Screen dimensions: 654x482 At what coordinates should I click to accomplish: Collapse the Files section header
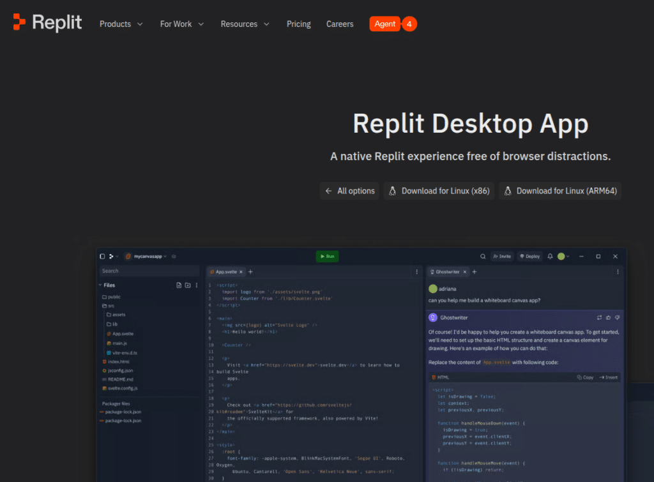click(100, 285)
